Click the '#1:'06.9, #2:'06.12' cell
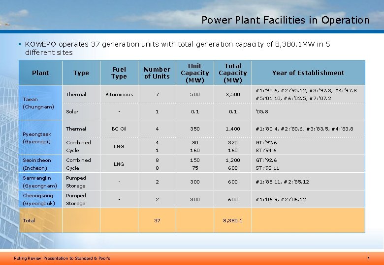The image size is (384, 265). tap(308, 199)
